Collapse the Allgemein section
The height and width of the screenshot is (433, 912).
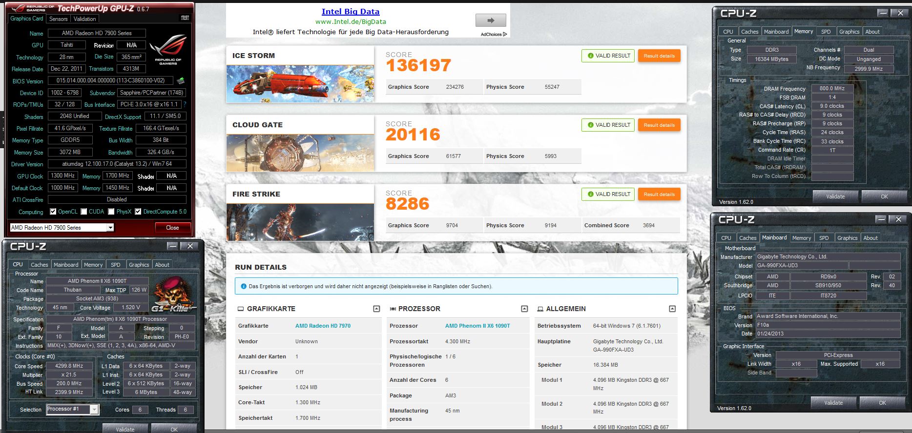click(x=672, y=309)
